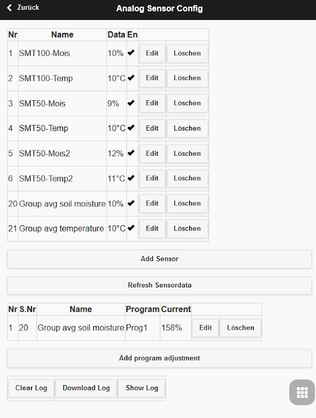Click the enabled checkmark for SMT50-Mois
The width and height of the screenshot is (316, 418).
(131, 102)
